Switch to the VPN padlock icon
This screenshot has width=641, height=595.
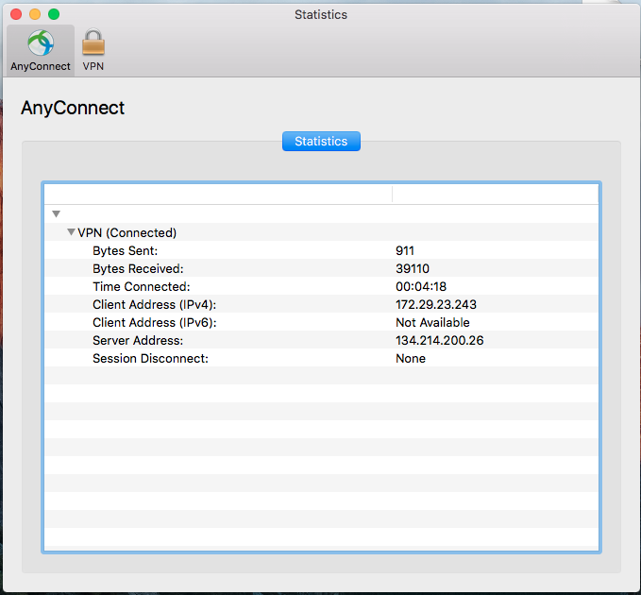tap(93, 43)
